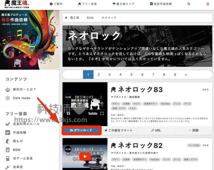Open BGM category in sidebar
Viewport: 214px width, 170px height.
[x=17, y=150]
